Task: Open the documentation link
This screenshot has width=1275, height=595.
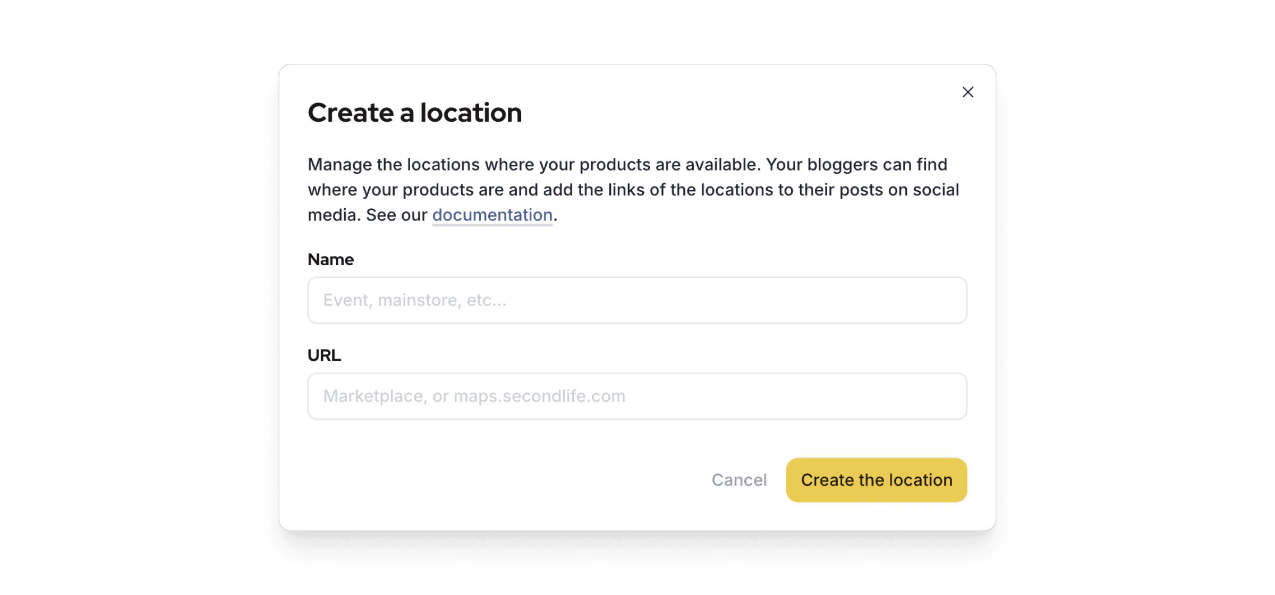Action: point(492,215)
